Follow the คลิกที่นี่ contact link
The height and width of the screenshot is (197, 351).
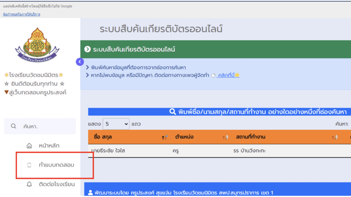pos(228,75)
